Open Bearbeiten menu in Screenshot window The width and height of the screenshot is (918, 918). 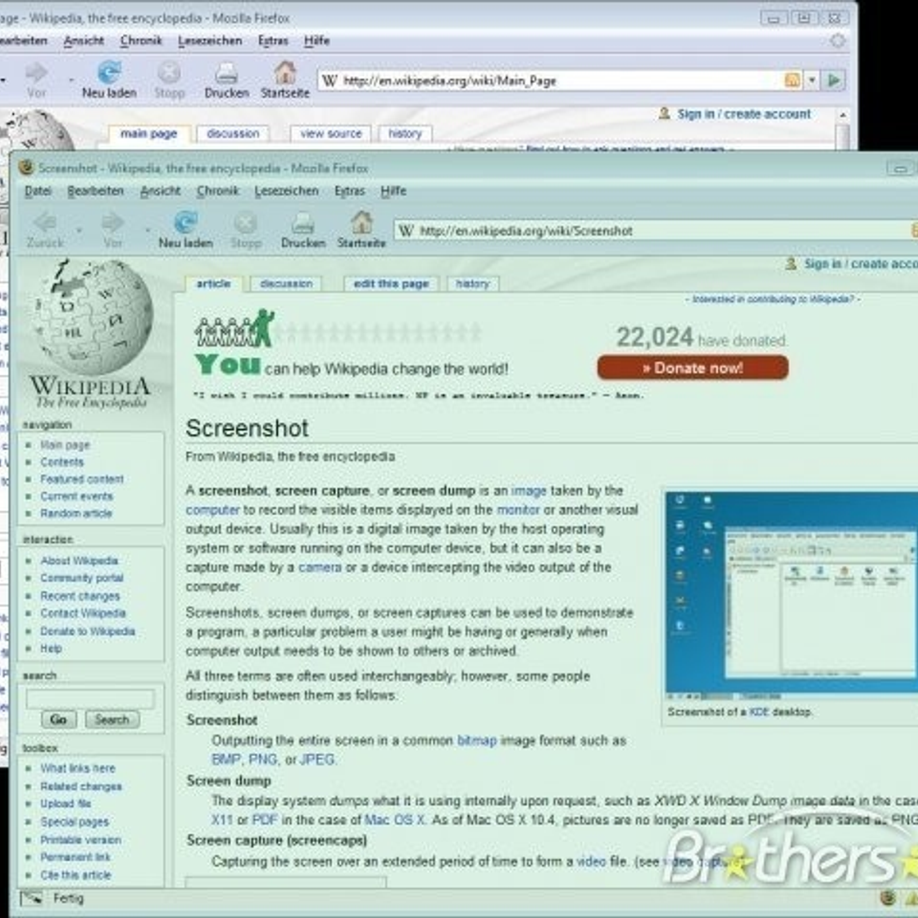pos(95,191)
